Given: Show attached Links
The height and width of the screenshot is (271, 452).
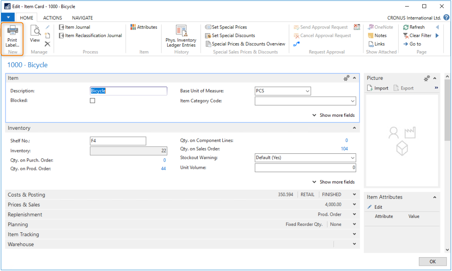Looking at the screenshot, I should [377, 44].
